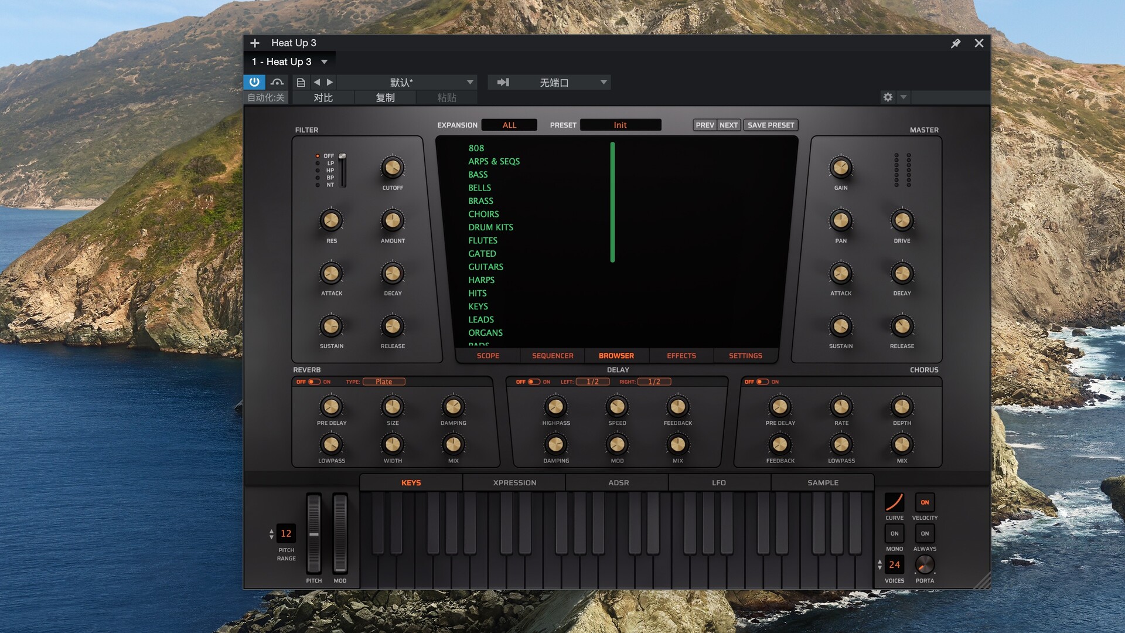
Task: Click the filter RES knob
Action: 331,221
